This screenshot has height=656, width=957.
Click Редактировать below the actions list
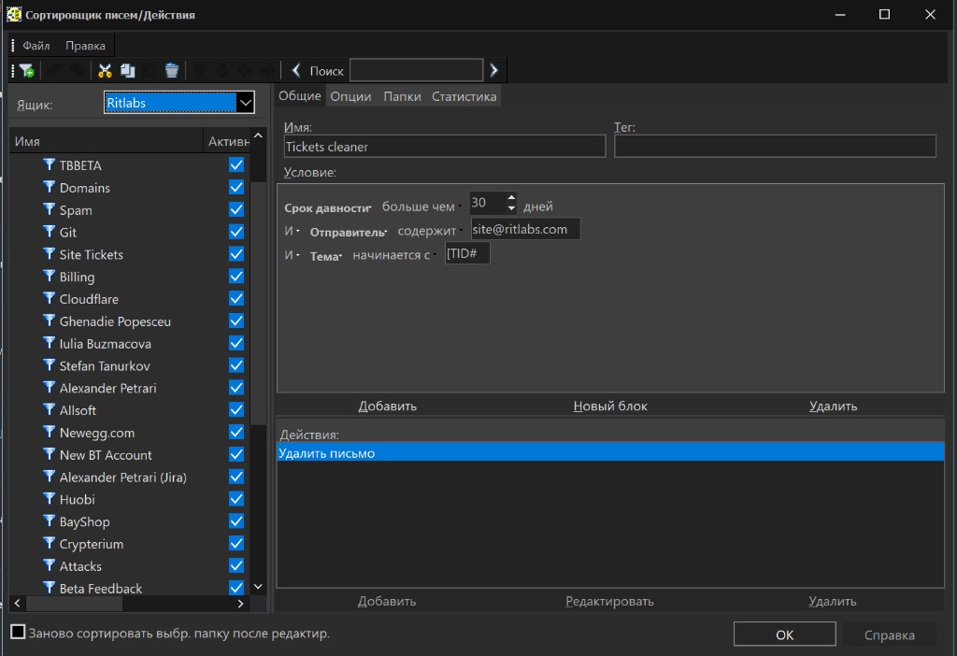coord(609,601)
